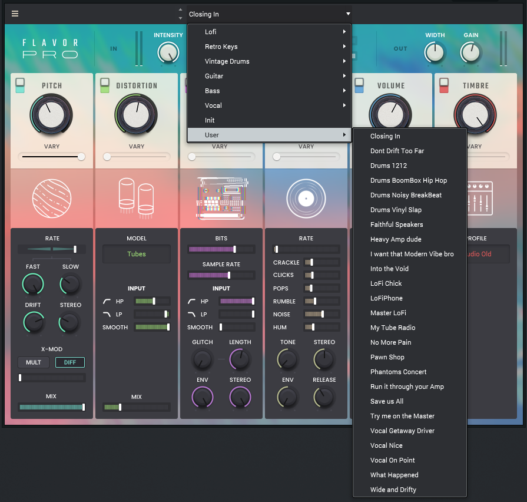Click the Distortion LP filter icon

107,315
